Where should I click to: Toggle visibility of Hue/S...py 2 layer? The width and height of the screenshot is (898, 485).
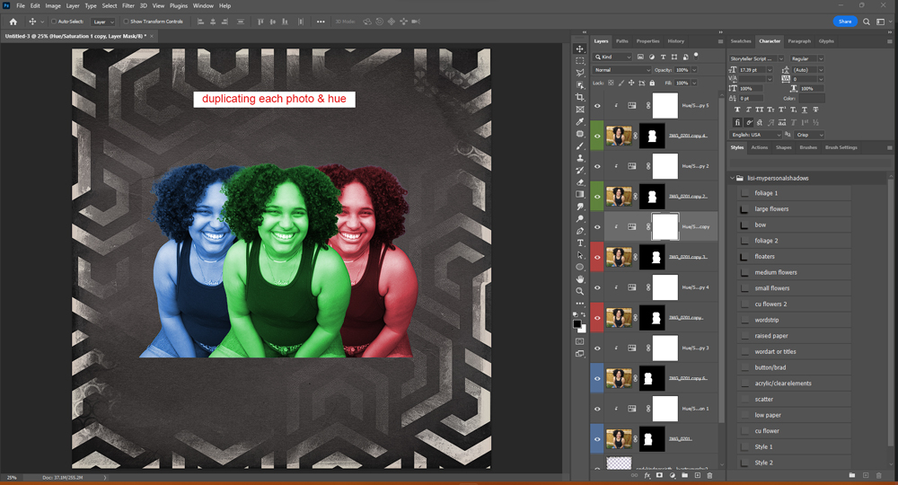tap(597, 166)
